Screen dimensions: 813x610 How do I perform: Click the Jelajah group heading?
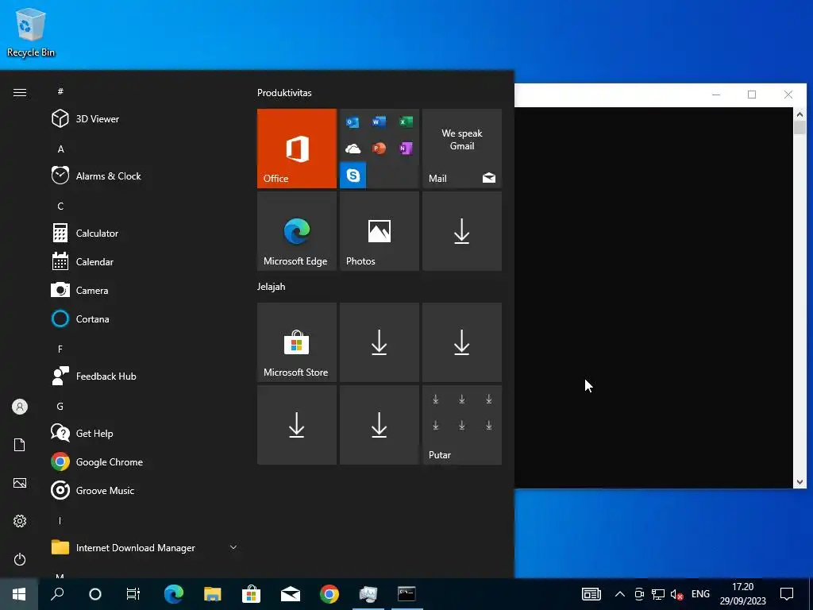(x=272, y=286)
